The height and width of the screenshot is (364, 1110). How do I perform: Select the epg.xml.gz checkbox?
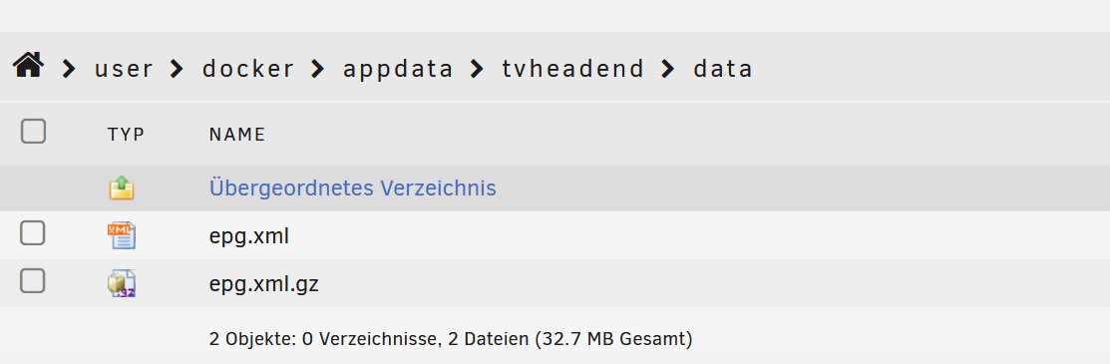(x=33, y=281)
